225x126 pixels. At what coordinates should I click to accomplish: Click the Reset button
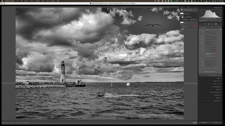point(216,123)
